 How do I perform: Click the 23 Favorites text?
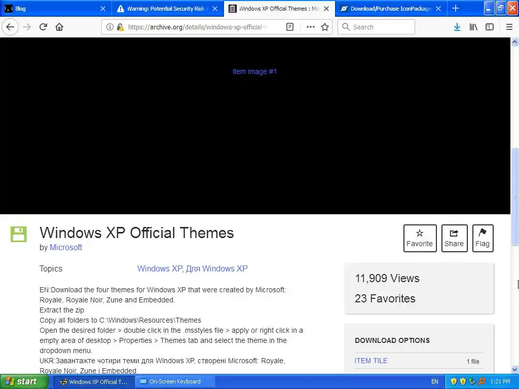pyautogui.click(x=385, y=298)
